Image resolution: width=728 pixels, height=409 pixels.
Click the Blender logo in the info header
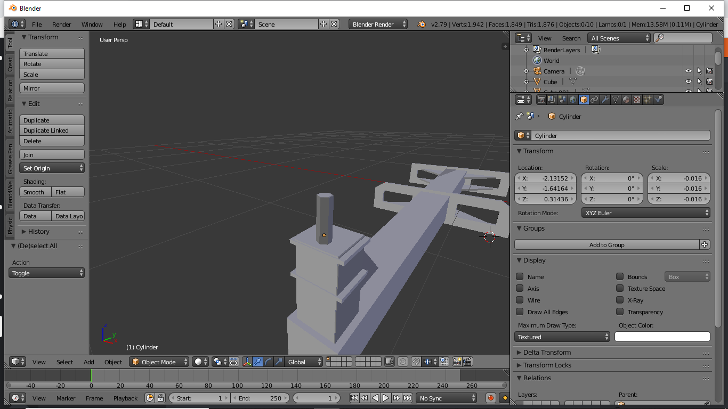(422, 24)
